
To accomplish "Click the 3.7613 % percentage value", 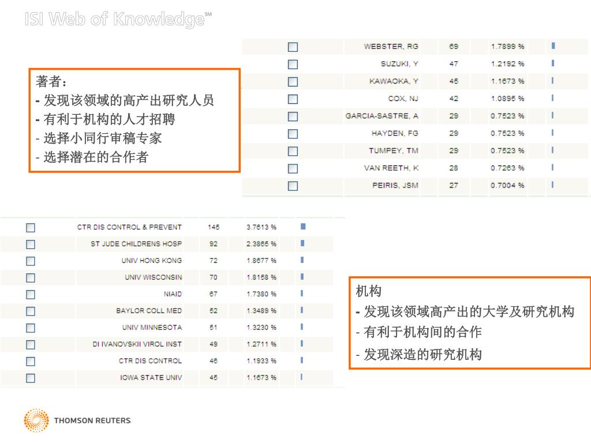I will [261, 227].
